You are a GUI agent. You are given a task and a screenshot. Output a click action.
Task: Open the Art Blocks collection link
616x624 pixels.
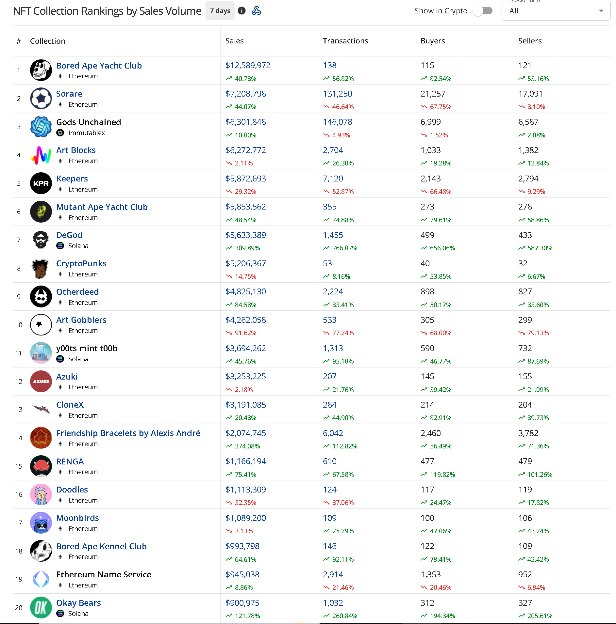(76, 150)
